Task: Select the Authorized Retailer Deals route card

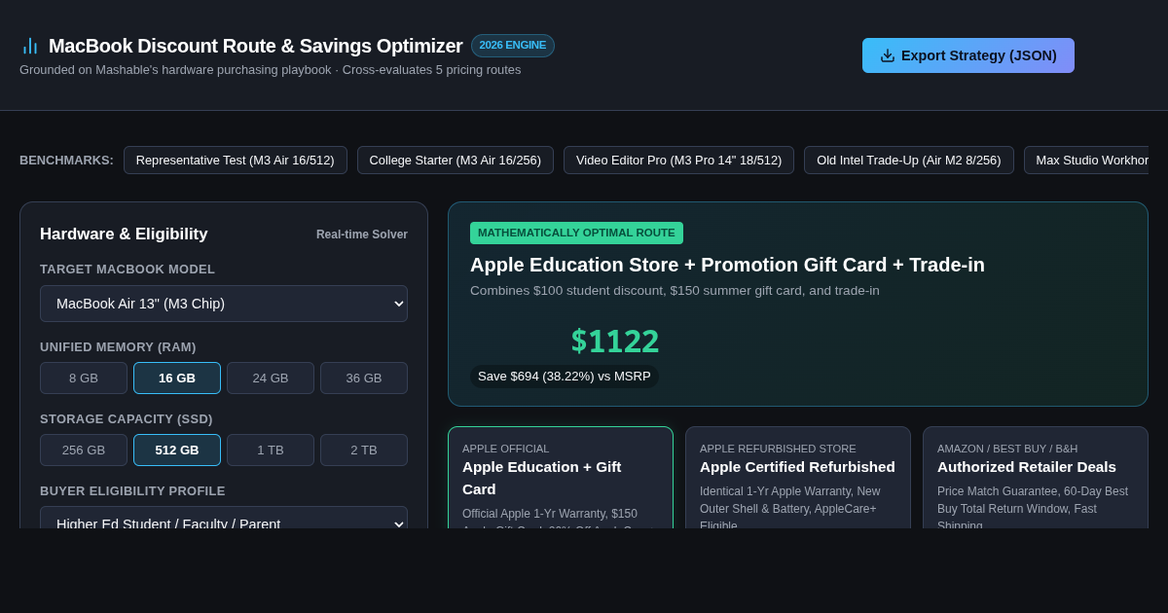Action: click(1036, 478)
